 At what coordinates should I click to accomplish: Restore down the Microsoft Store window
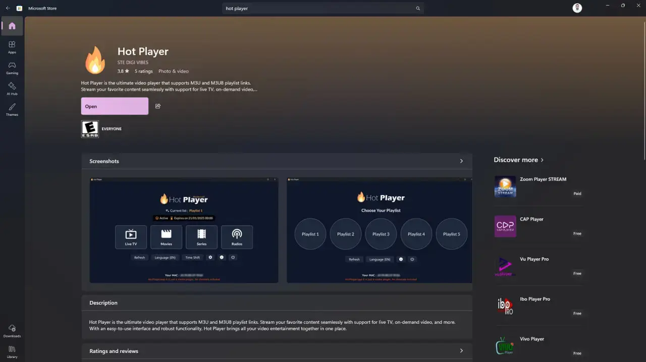pos(623,5)
